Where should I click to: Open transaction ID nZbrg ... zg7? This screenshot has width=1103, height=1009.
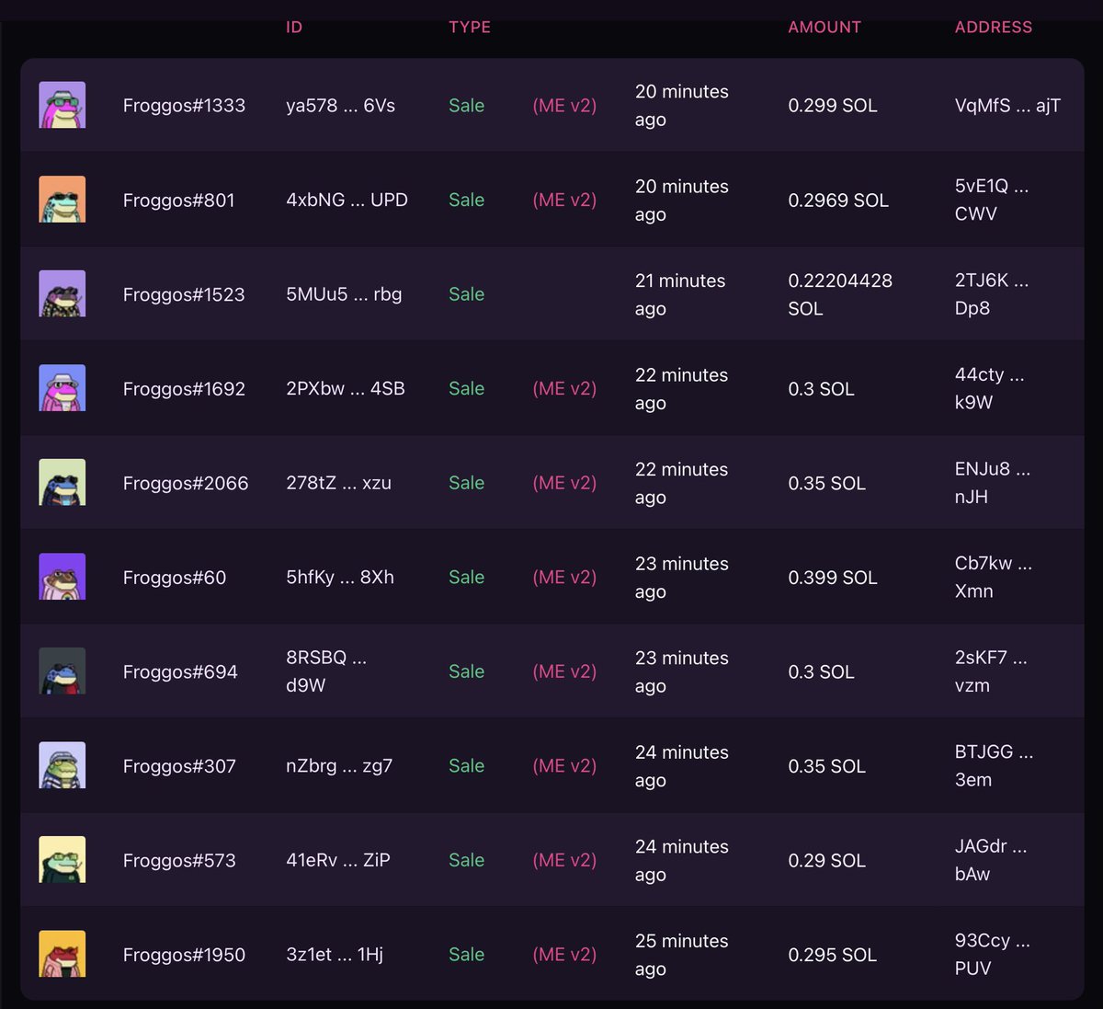[x=339, y=765]
